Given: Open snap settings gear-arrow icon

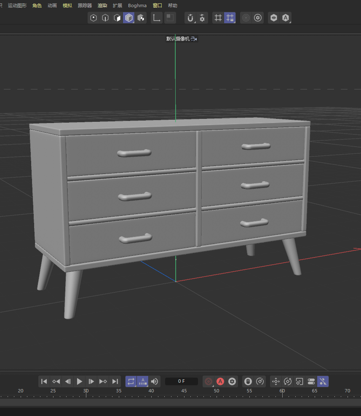Looking at the screenshot, I should 202,18.
